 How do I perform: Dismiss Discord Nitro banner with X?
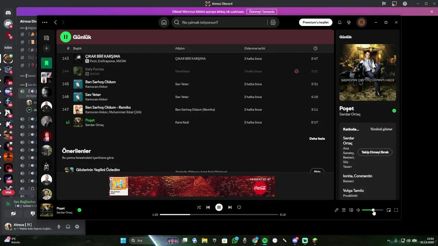pyautogui.click(x=432, y=12)
